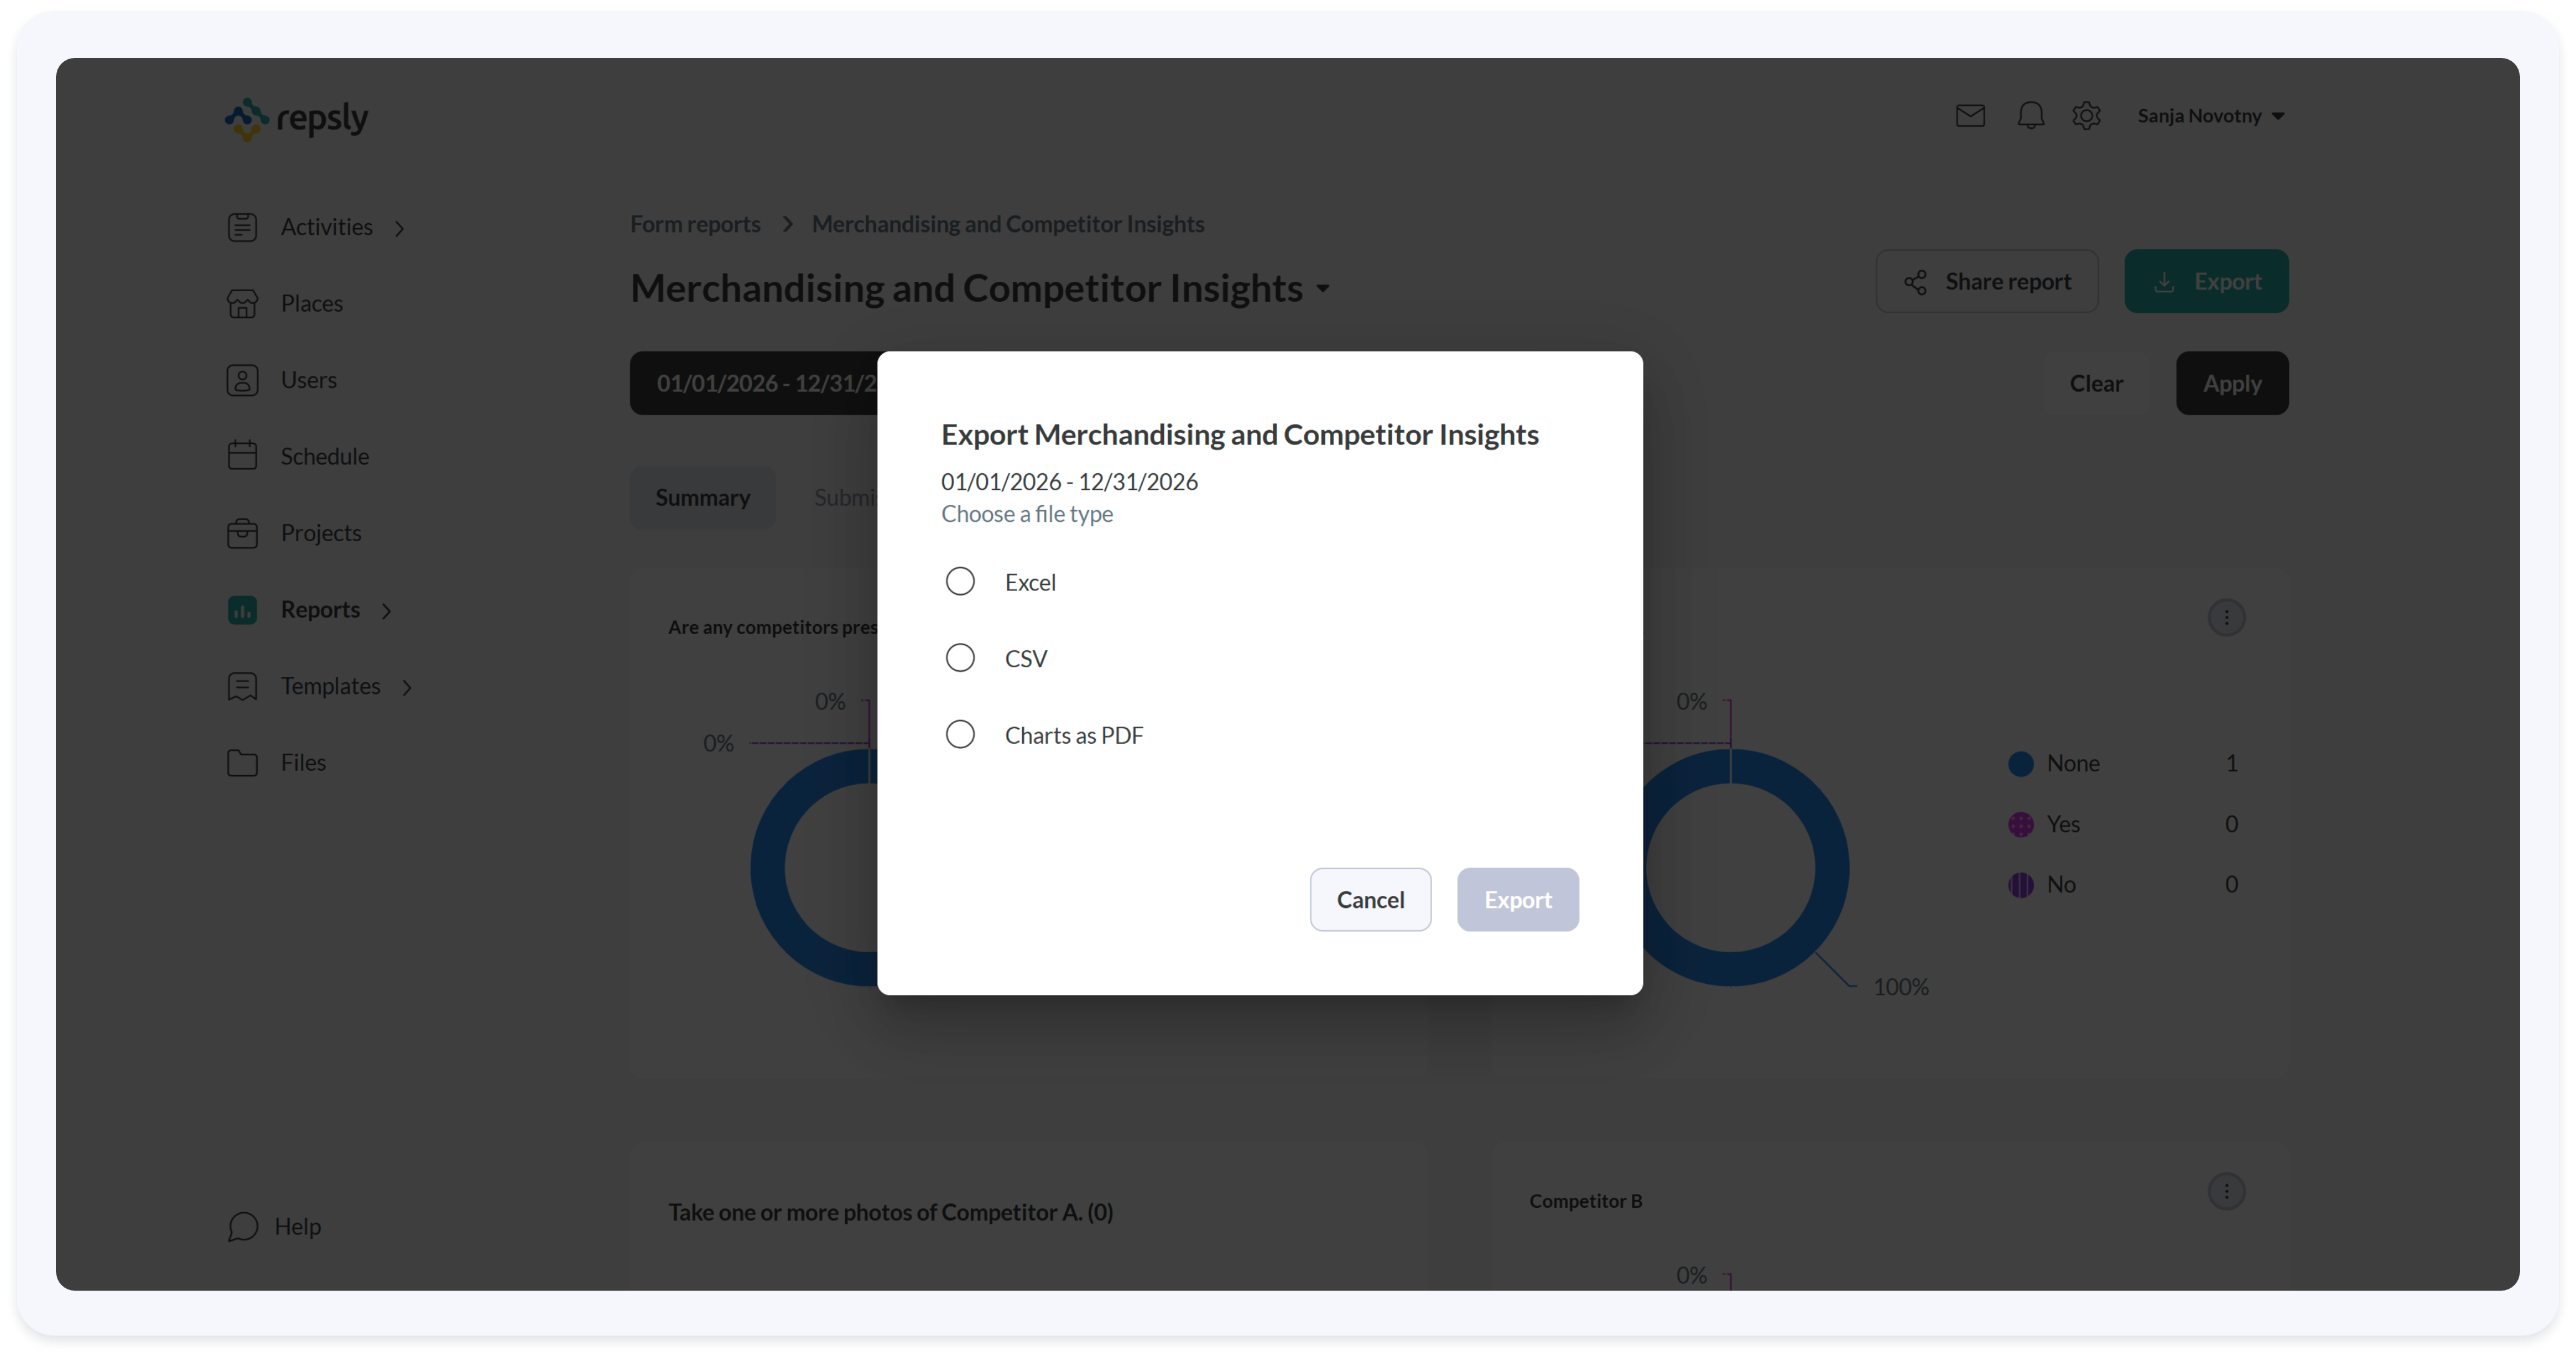Viewport: 2576px width, 1358px height.
Task: Switch to the Summary tab
Action: [702, 498]
